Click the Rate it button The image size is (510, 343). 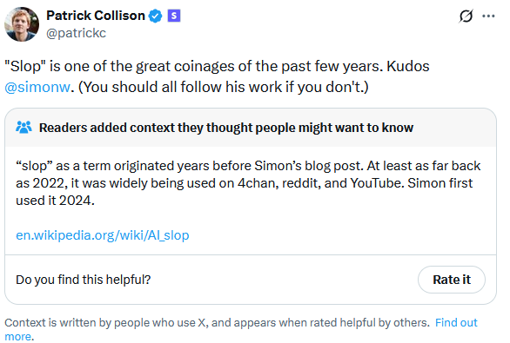point(452,280)
